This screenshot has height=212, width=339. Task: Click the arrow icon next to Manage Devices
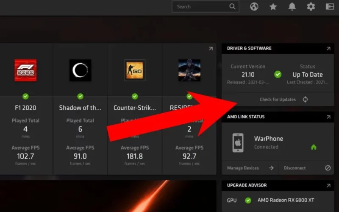pos(271,168)
